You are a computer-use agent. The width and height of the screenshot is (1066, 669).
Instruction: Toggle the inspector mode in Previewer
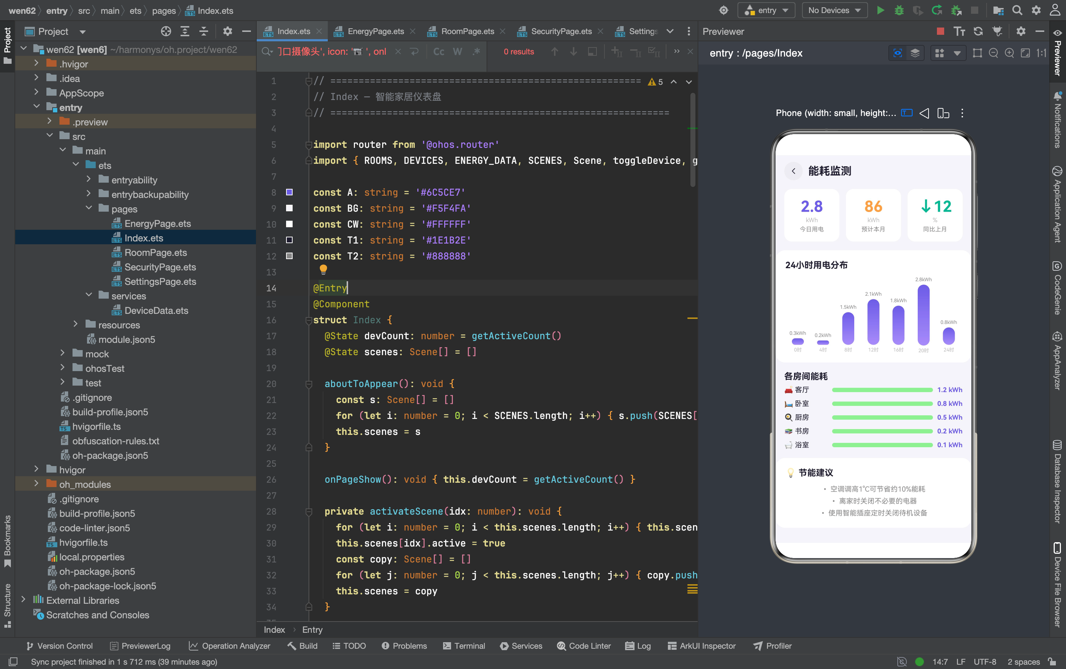click(898, 53)
